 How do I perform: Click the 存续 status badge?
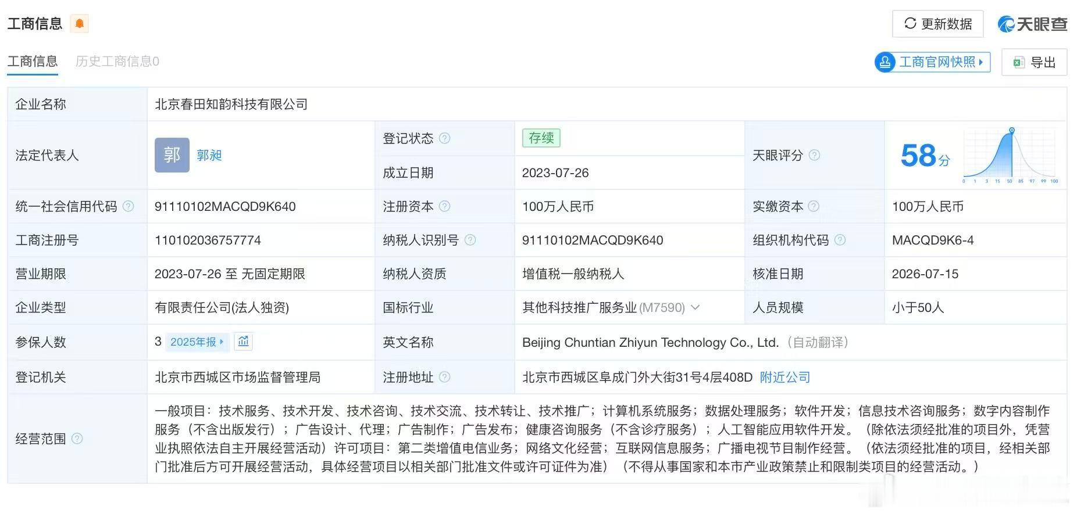[541, 138]
